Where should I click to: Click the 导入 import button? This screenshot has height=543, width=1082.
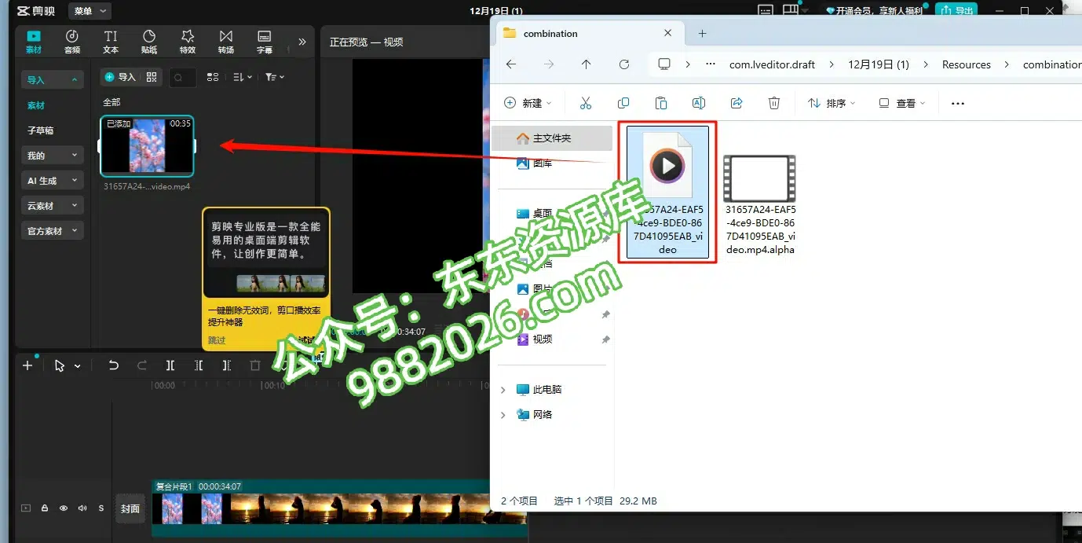tap(121, 77)
